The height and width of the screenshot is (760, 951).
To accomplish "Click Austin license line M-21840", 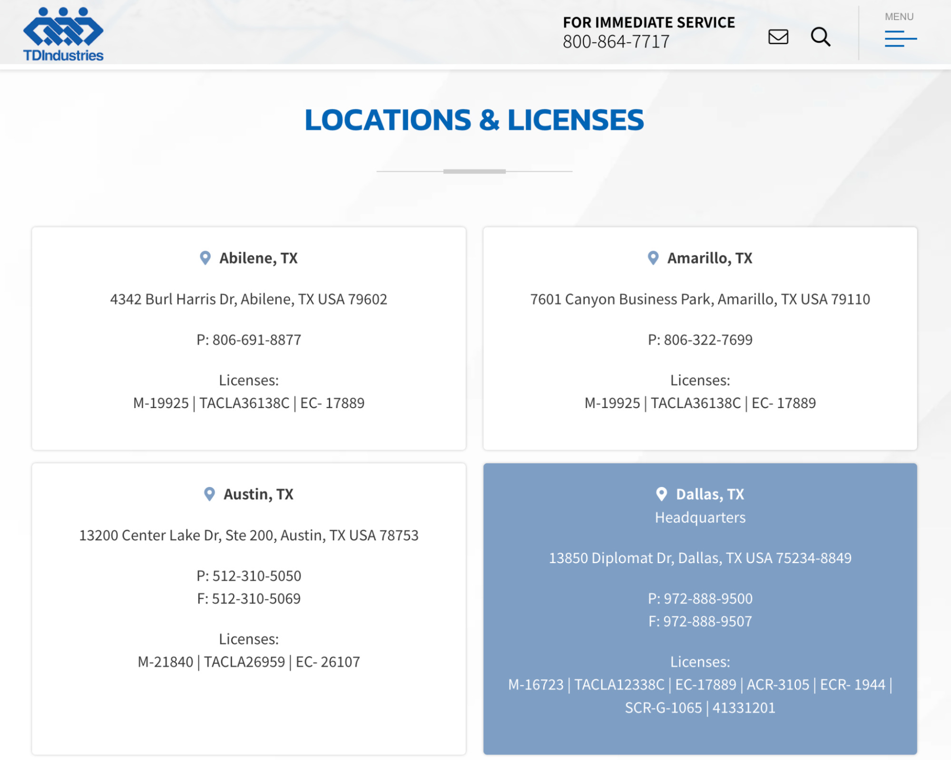I will [x=248, y=662].
